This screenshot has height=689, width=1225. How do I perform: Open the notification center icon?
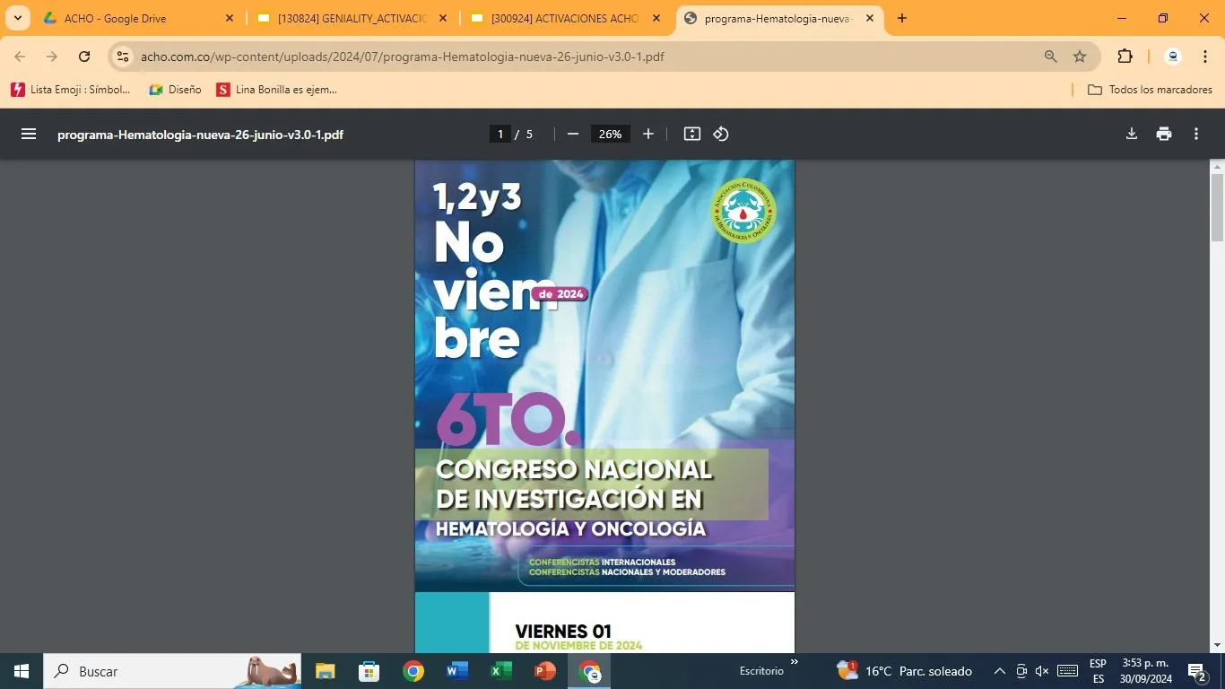(x=1197, y=671)
